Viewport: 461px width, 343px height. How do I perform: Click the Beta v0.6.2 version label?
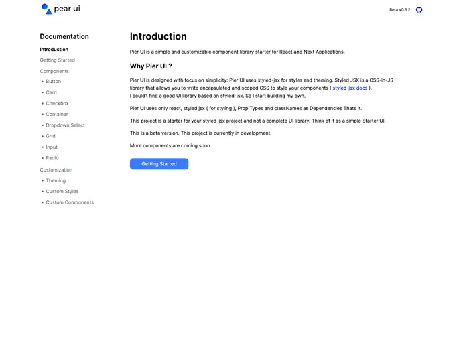pos(399,9)
